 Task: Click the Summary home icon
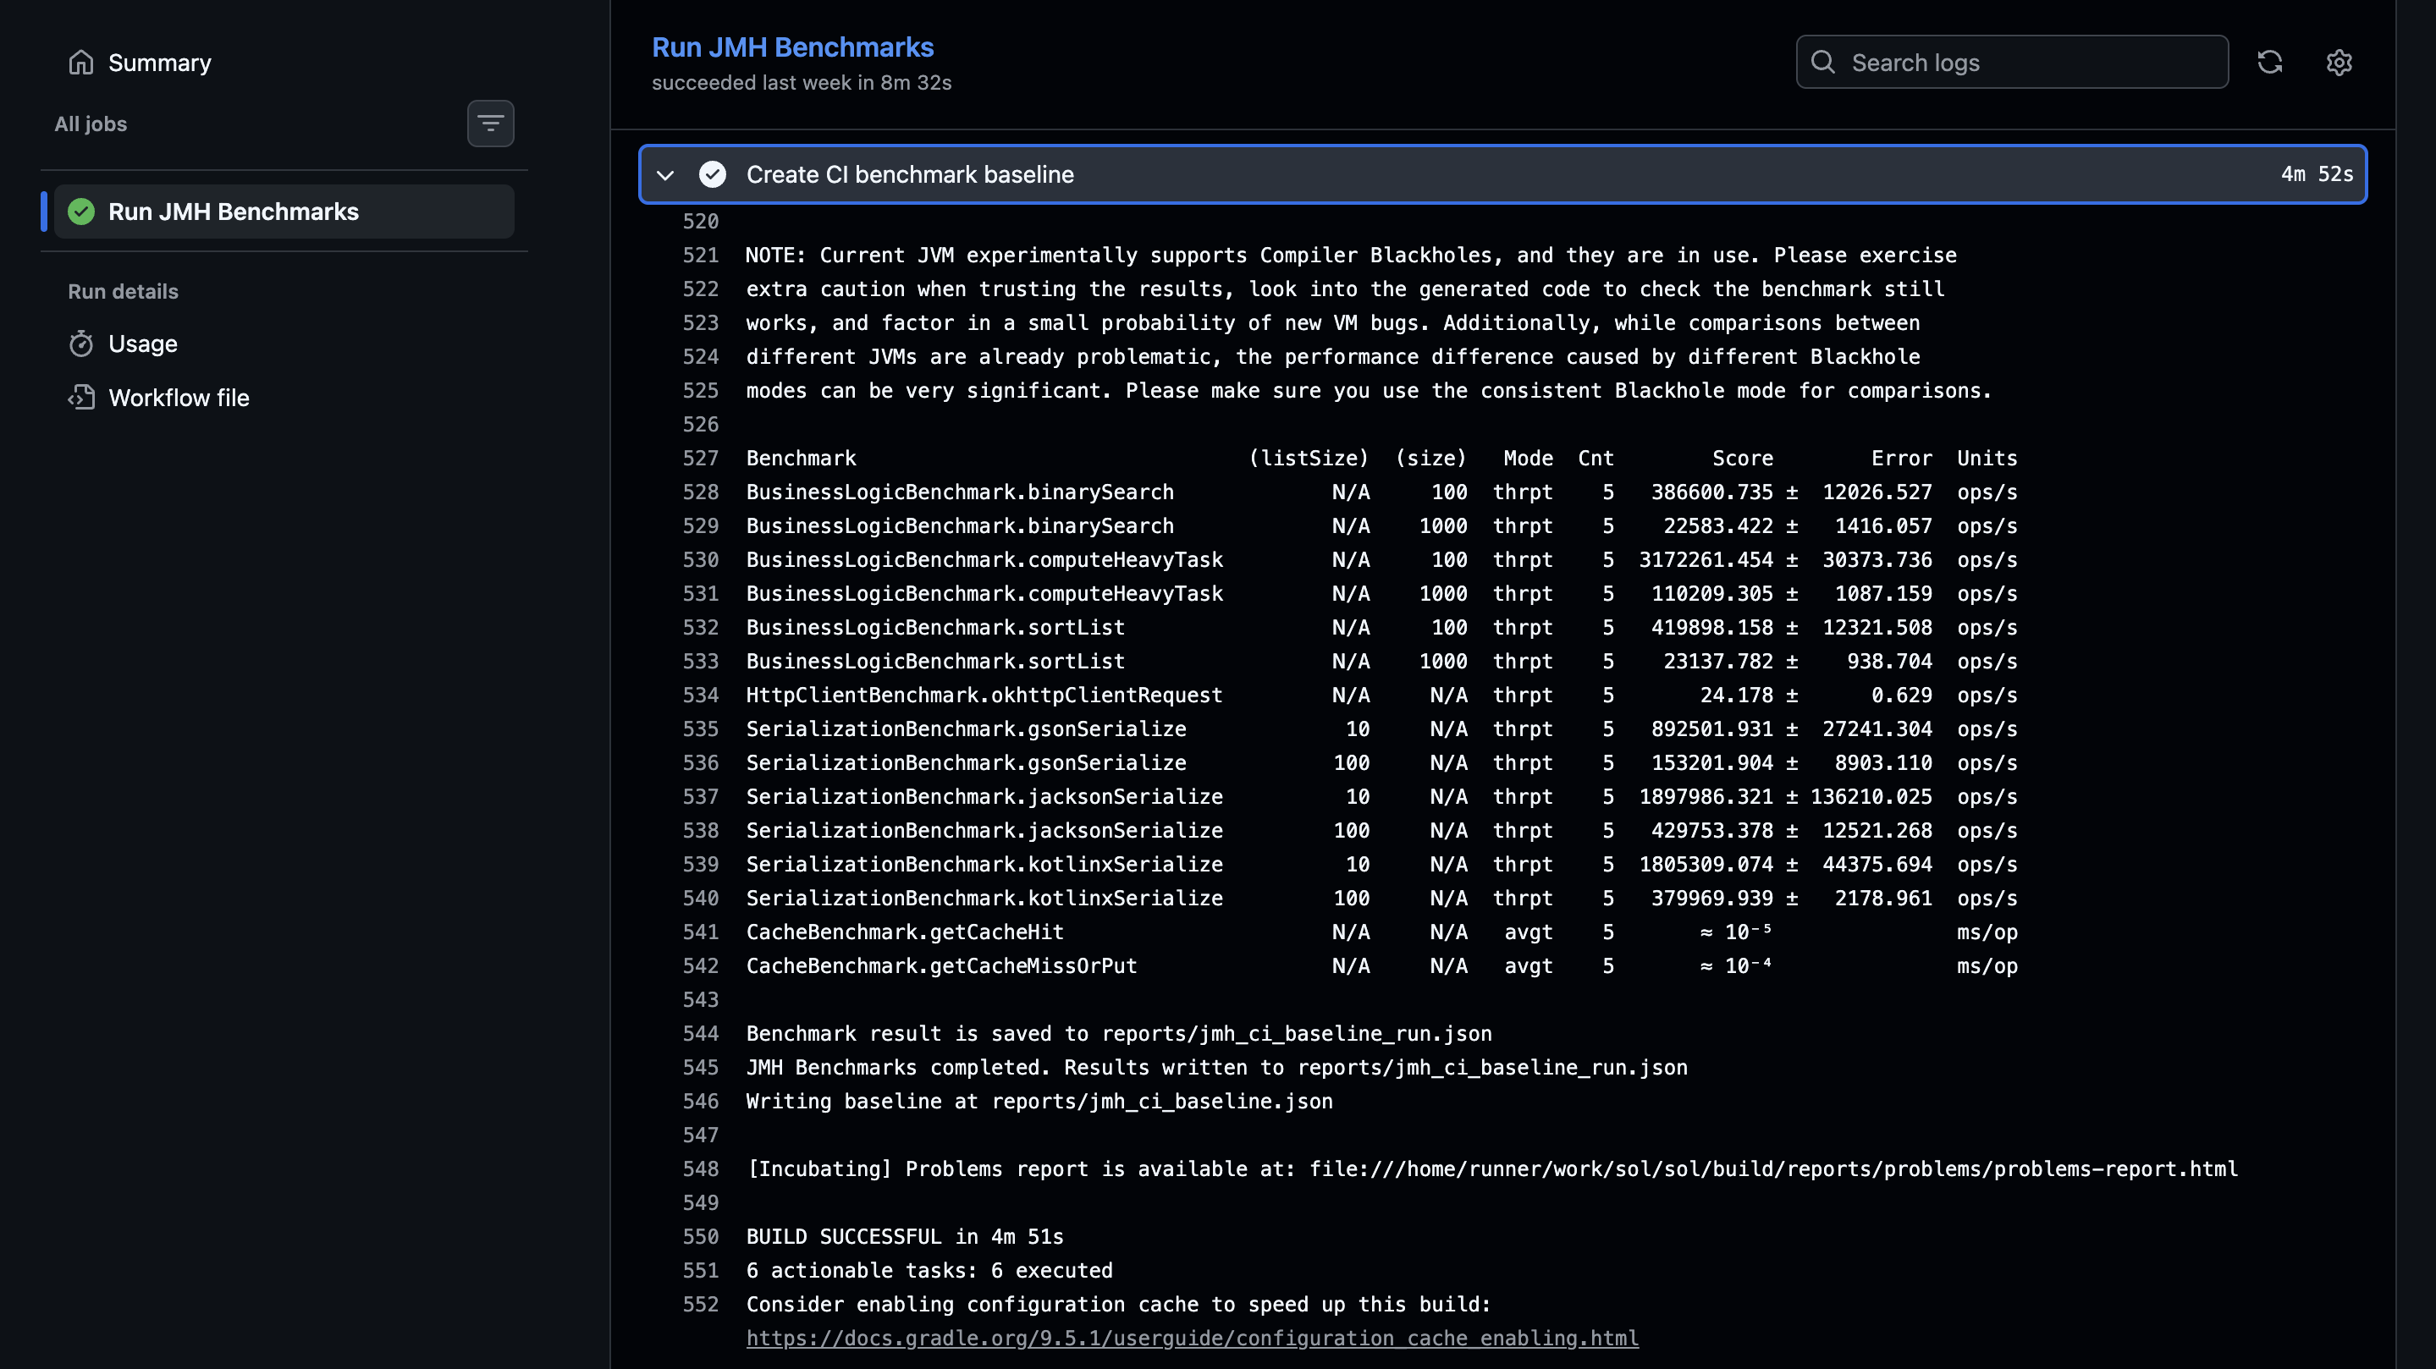pyautogui.click(x=81, y=63)
